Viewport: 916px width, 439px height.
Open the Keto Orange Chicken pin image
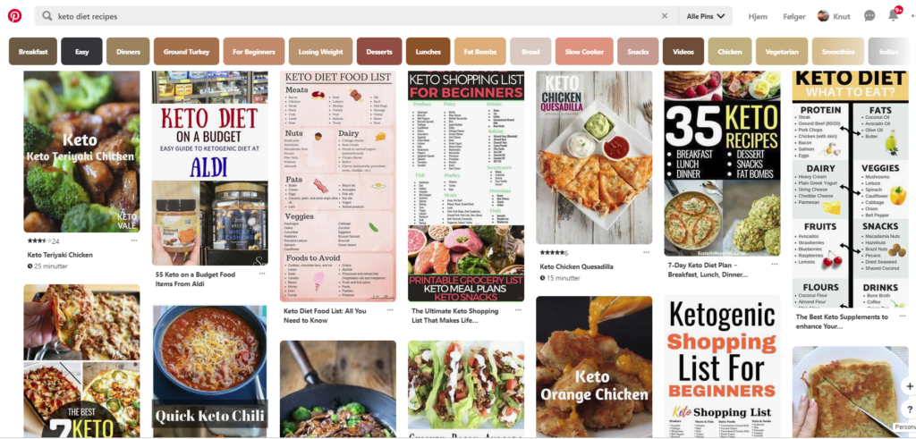point(594,367)
